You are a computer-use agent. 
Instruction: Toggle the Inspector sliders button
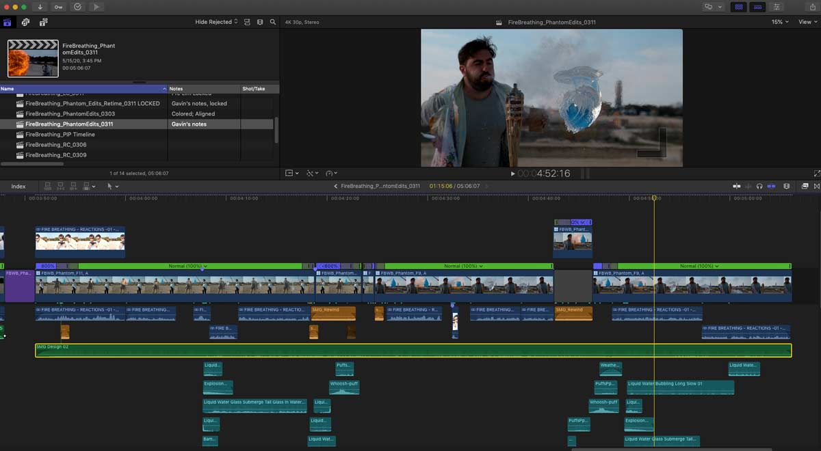tap(777, 7)
